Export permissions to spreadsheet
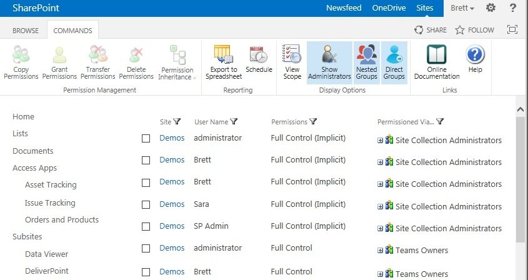Viewport: 528px width, 280px height. click(223, 55)
